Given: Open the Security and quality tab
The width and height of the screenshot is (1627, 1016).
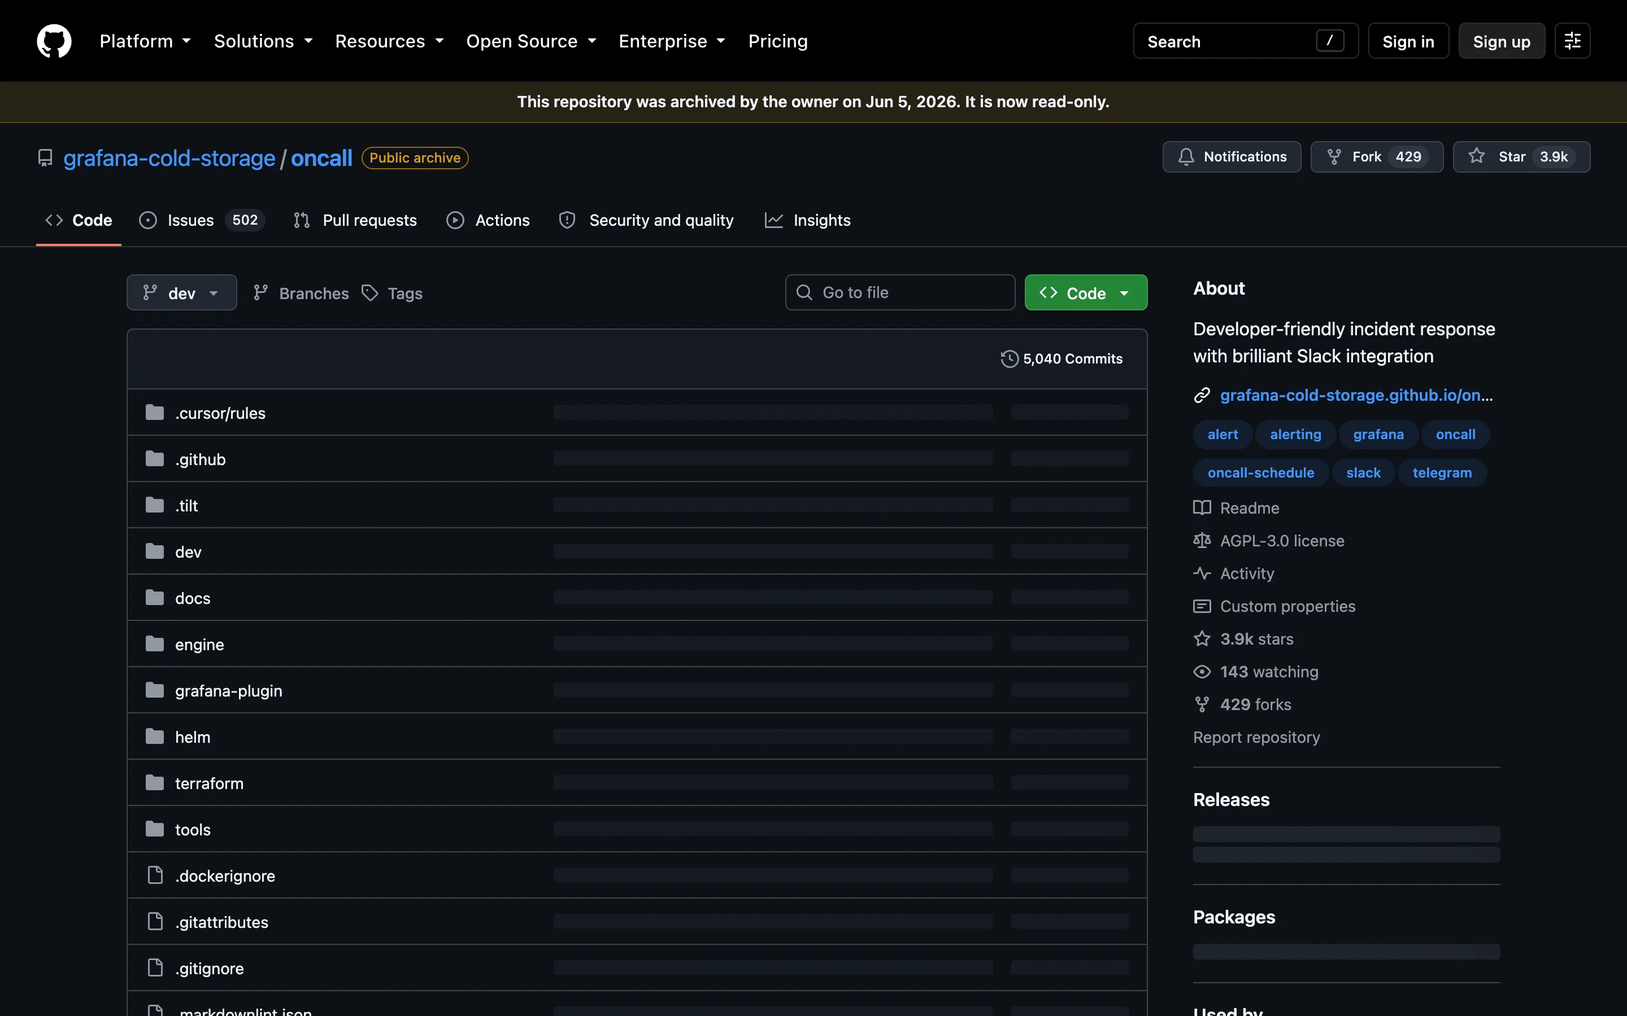Looking at the screenshot, I should (x=646, y=220).
